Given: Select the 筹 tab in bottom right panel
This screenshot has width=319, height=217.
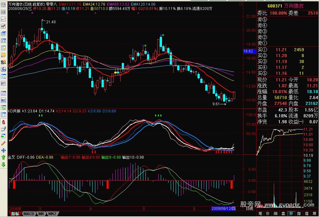Looking at the screenshot, I should (314, 214).
